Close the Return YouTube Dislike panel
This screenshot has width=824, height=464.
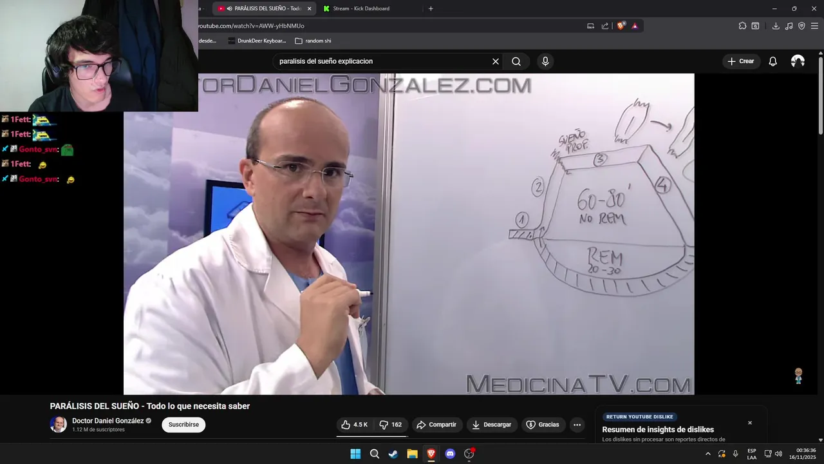pyautogui.click(x=749, y=423)
